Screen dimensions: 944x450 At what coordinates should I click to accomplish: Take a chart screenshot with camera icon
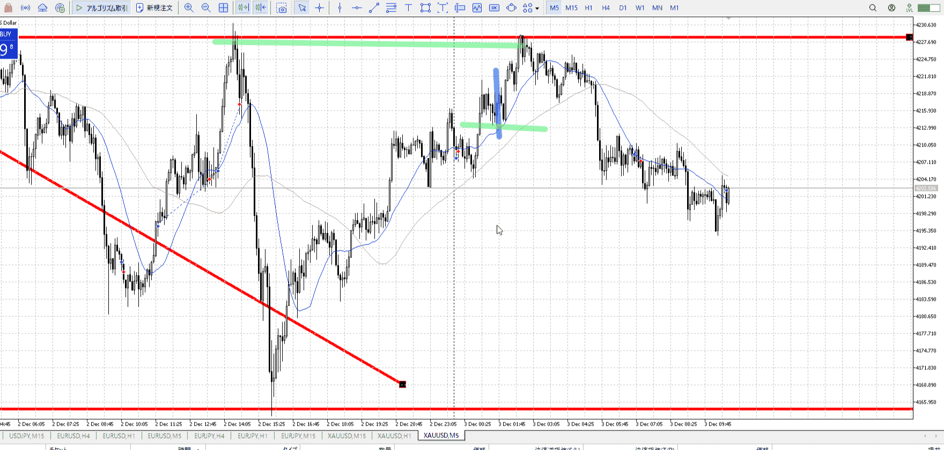pyautogui.click(x=282, y=8)
